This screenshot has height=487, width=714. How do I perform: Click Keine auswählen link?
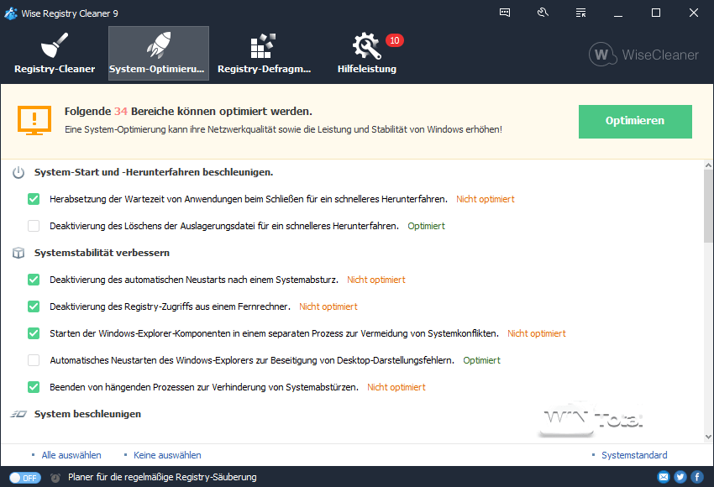[x=167, y=455]
